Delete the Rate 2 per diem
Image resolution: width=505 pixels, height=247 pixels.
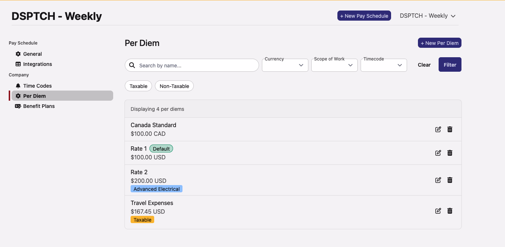(450, 180)
